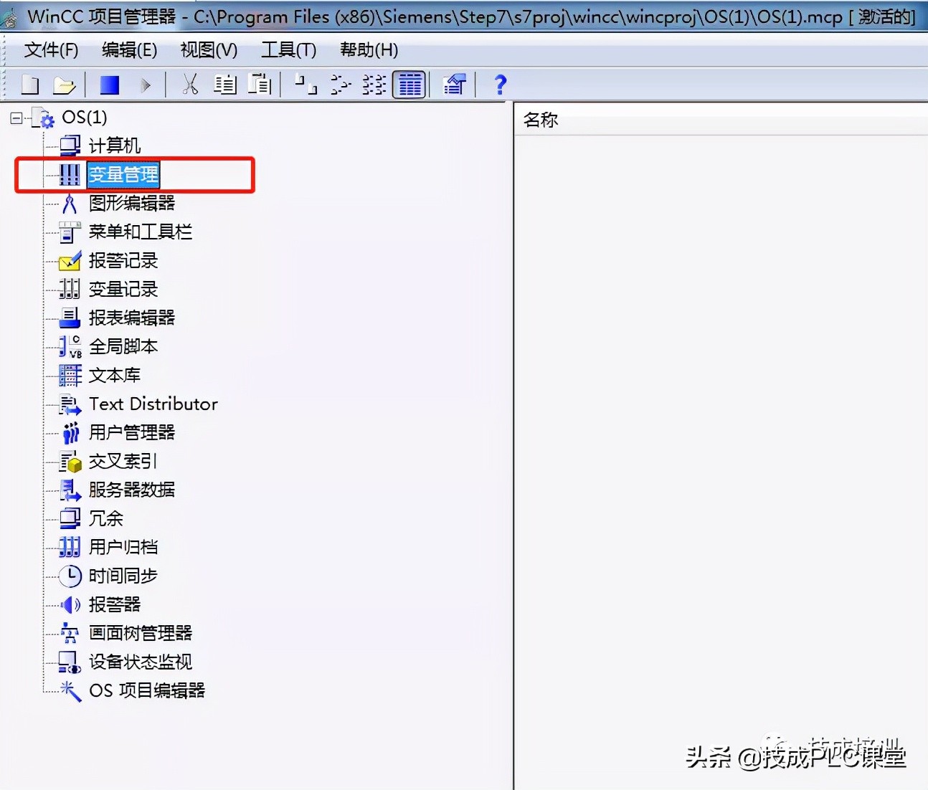Open the 视图 menu
Viewport: 928px width, 790px height.
207,50
